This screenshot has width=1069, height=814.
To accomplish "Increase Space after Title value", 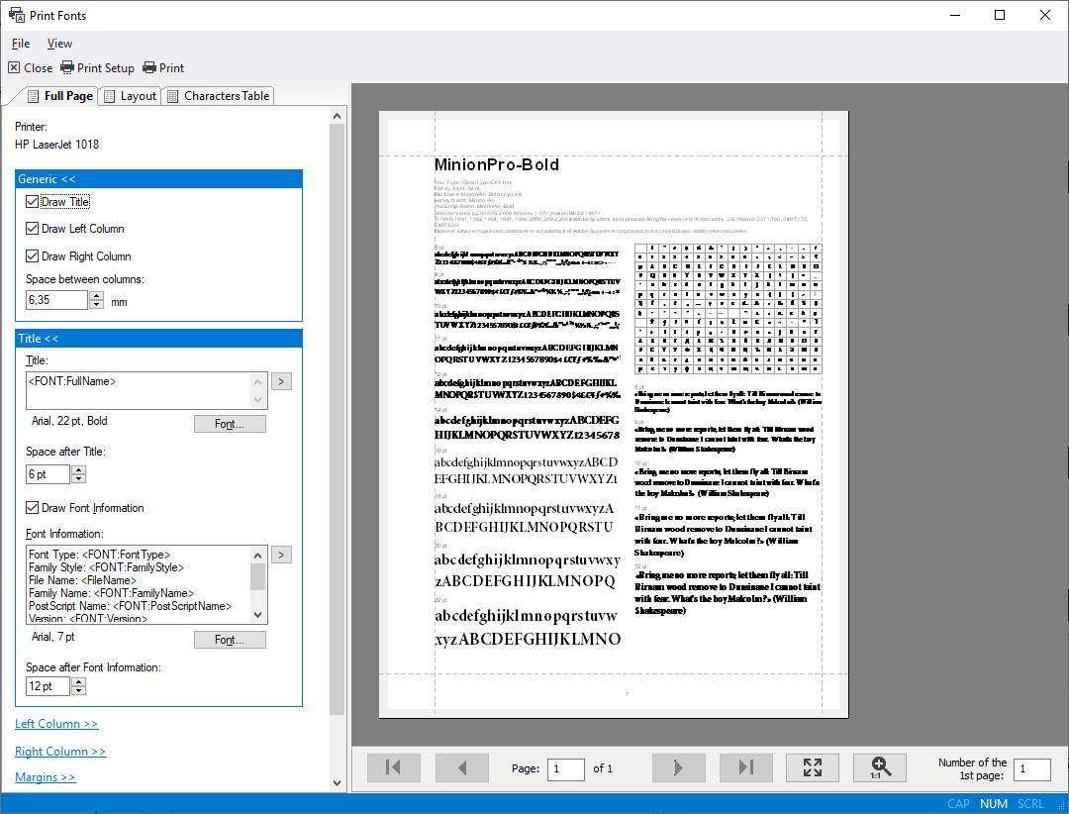I will pyautogui.click(x=79, y=469).
